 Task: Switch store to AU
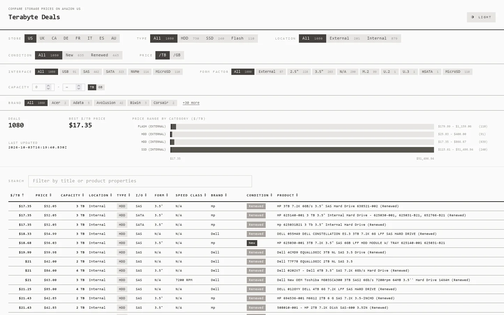coord(113,38)
